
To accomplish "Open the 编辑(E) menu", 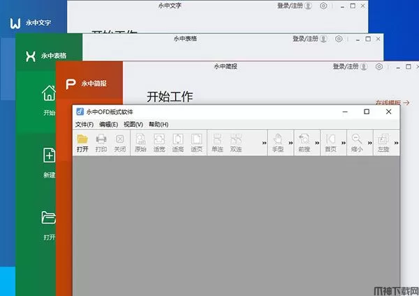I will 108,125.
